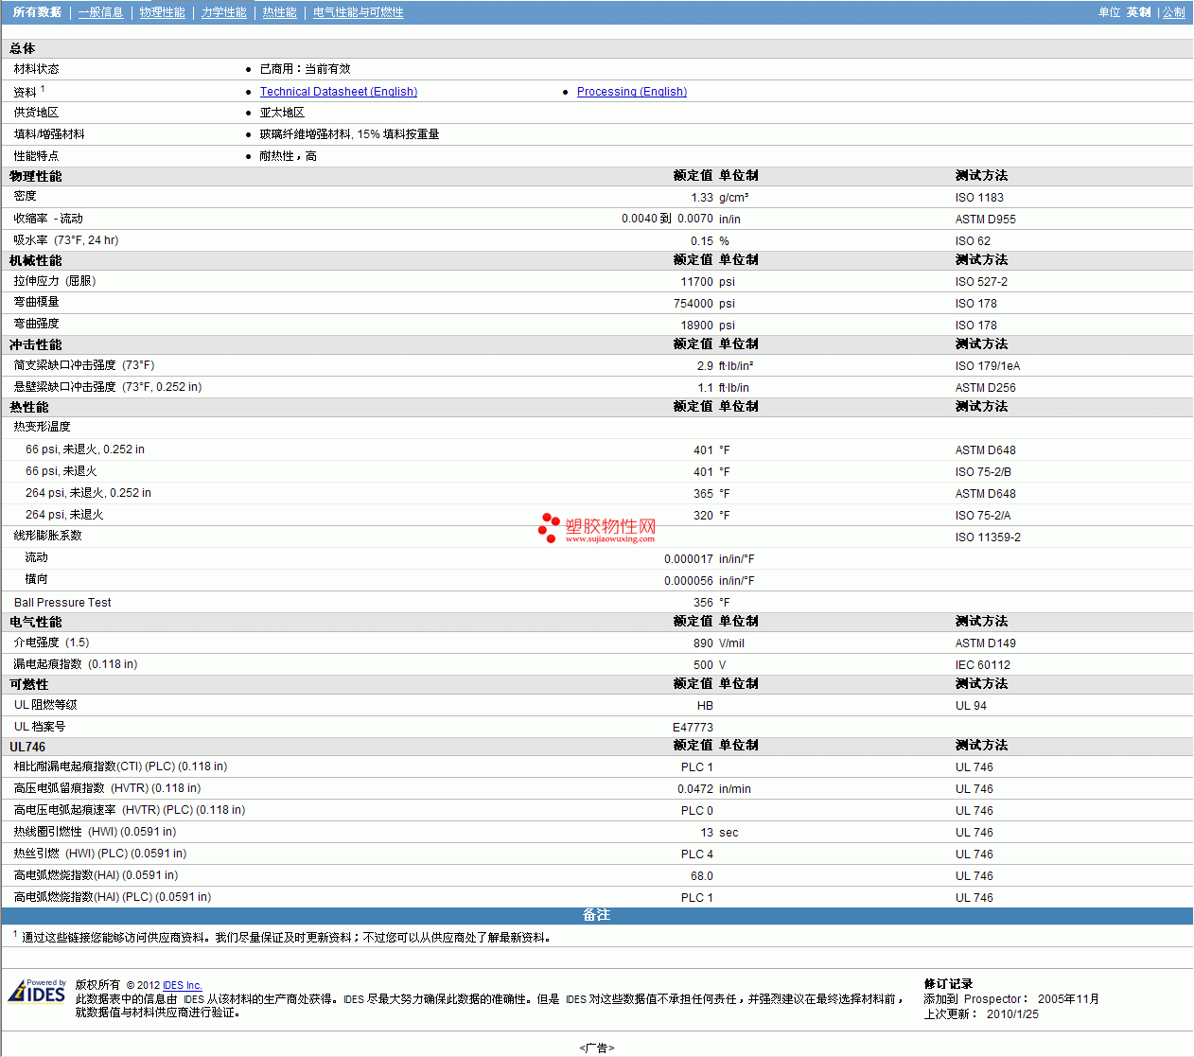Click the 弯曲强度 value 18900
The image size is (1194, 1057).
[x=697, y=326]
